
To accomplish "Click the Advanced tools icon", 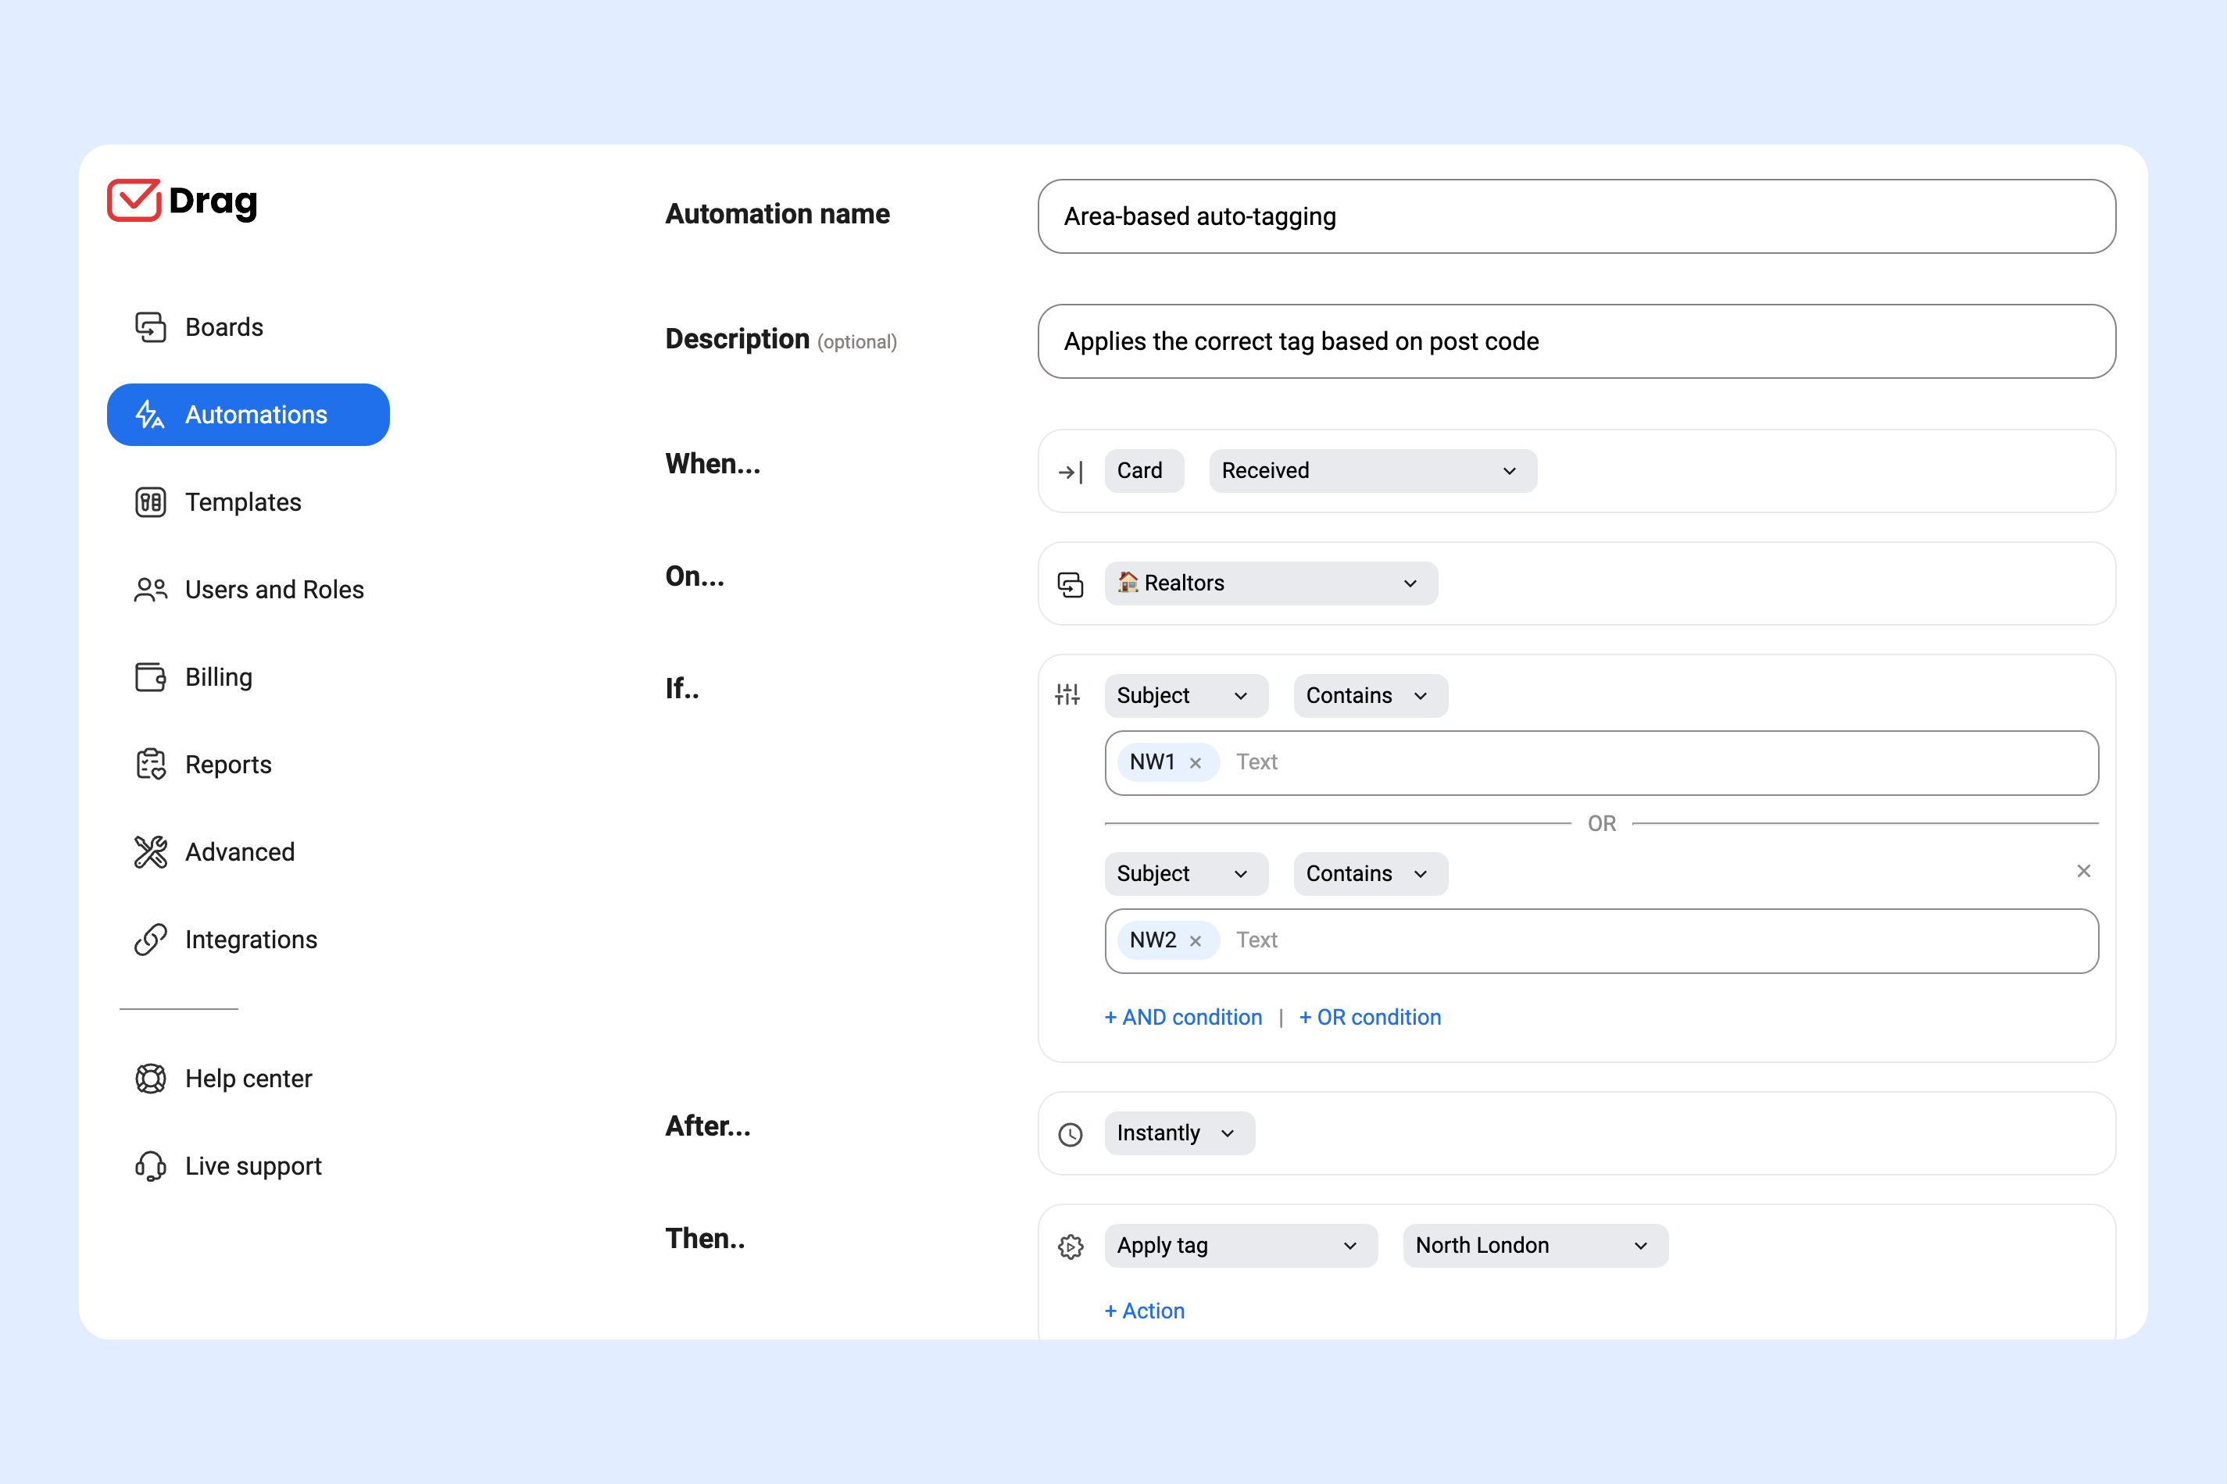I will 151,852.
